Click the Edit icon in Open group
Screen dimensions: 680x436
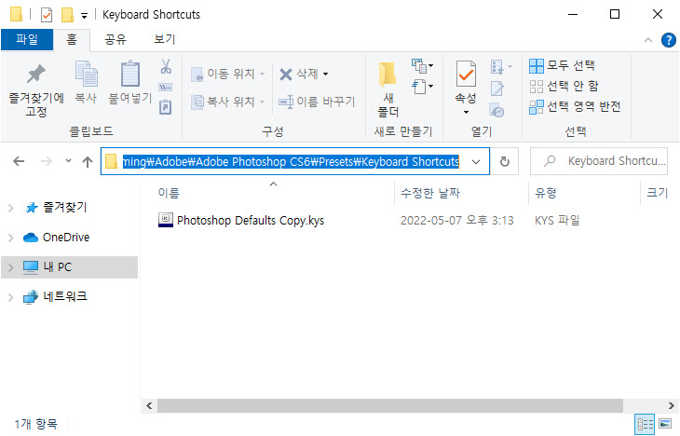[497, 89]
